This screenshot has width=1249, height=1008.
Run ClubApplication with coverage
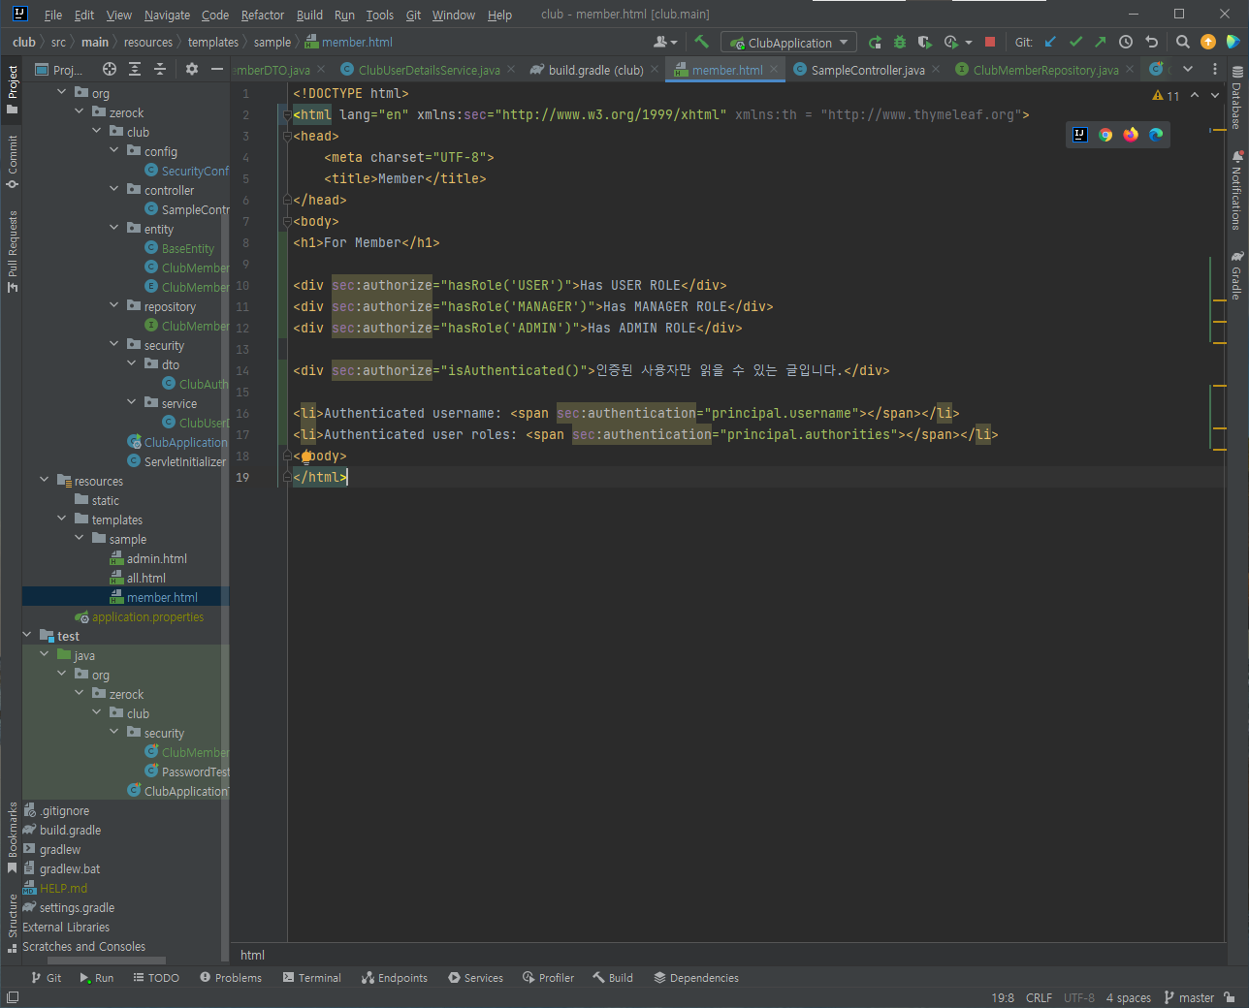925,42
